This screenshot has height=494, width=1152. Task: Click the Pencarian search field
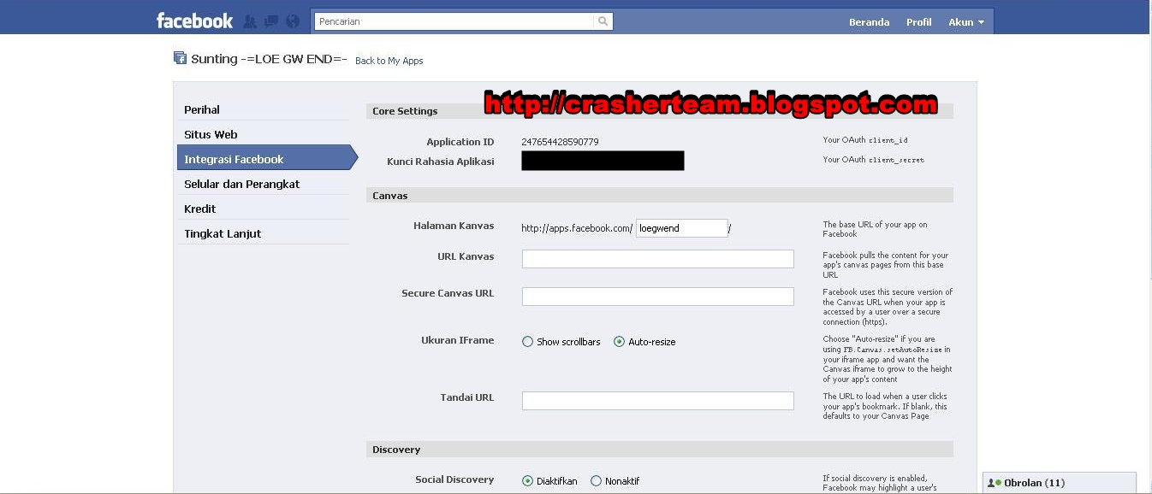point(454,22)
